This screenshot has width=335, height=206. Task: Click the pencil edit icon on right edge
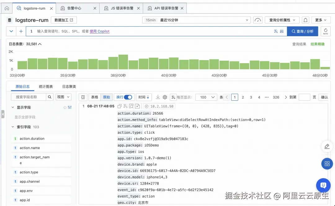click(x=327, y=146)
